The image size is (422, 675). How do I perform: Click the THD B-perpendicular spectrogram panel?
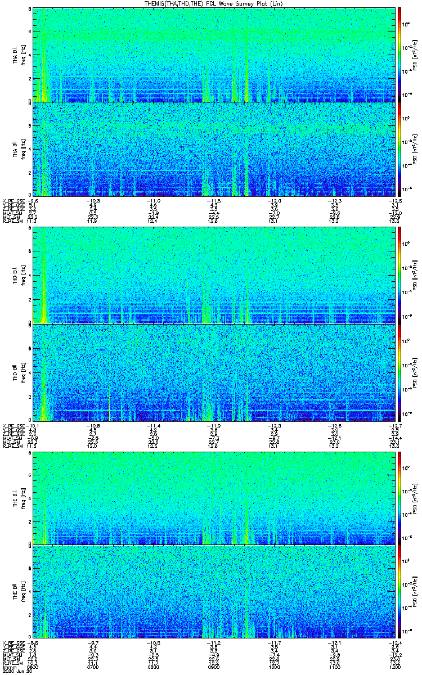pyautogui.click(x=214, y=276)
